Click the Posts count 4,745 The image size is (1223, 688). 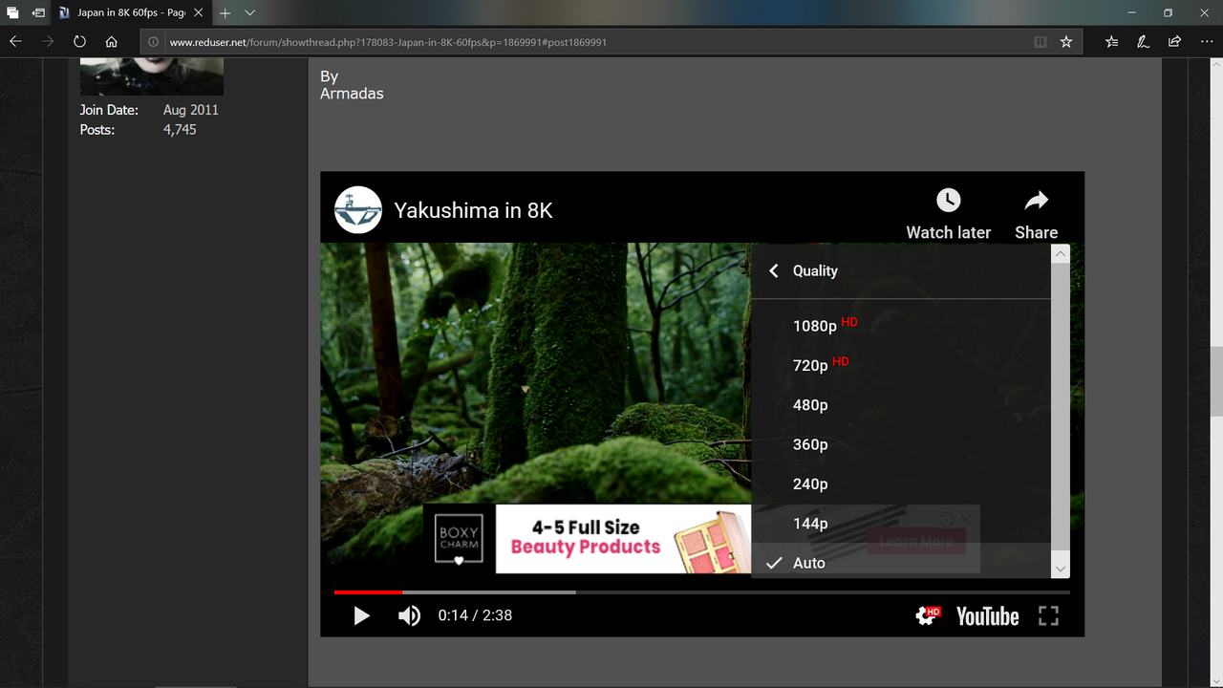coord(180,130)
